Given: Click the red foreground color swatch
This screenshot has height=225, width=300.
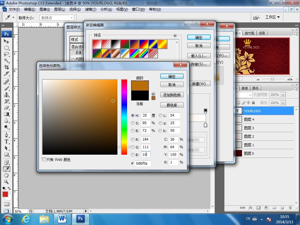Looking at the screenshot, I should tap(5, 194).
